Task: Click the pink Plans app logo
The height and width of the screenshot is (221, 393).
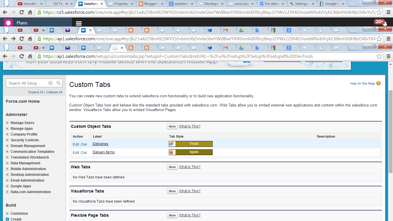Action: point(8,22)
